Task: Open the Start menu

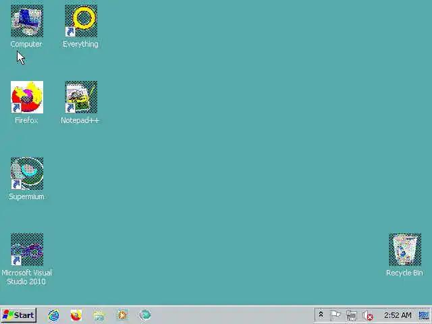Action: pos(19,315)
